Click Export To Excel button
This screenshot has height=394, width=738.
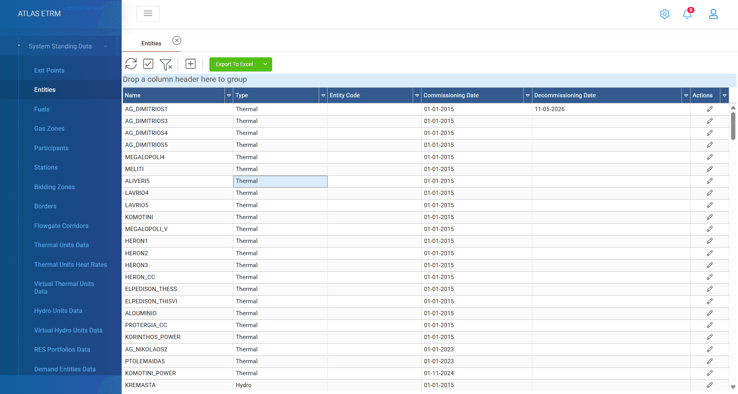tap(234, 64)
